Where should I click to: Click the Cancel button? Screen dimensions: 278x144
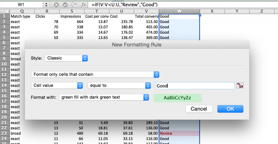coord(199,109)
